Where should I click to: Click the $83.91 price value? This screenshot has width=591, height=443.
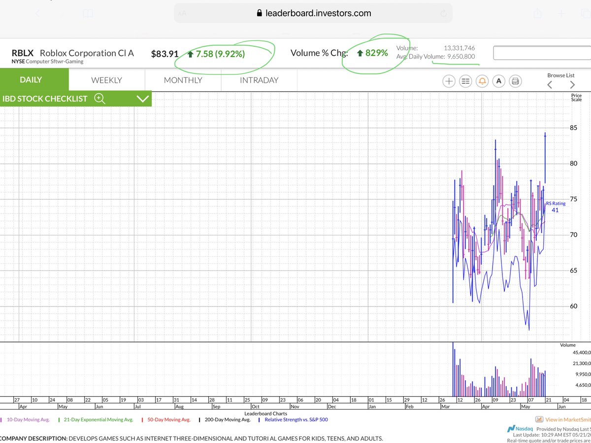(164, 54)
